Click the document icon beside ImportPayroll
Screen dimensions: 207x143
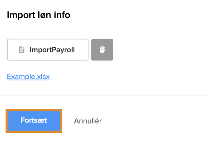click(x=22, y=50)
